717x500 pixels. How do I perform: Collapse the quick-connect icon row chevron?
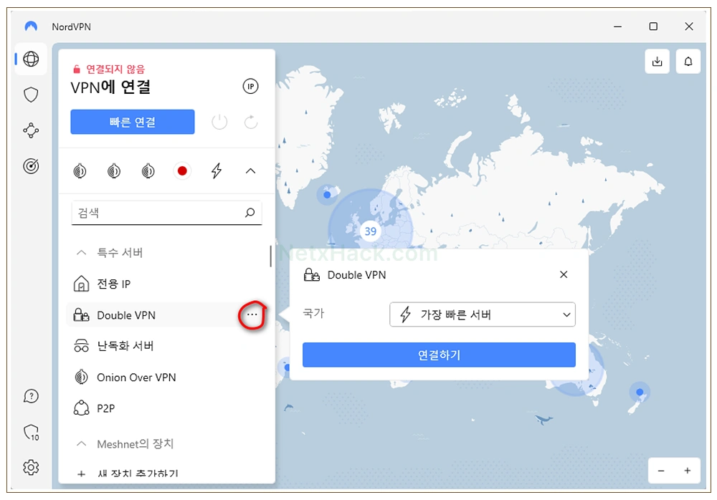tap(250, 171)
